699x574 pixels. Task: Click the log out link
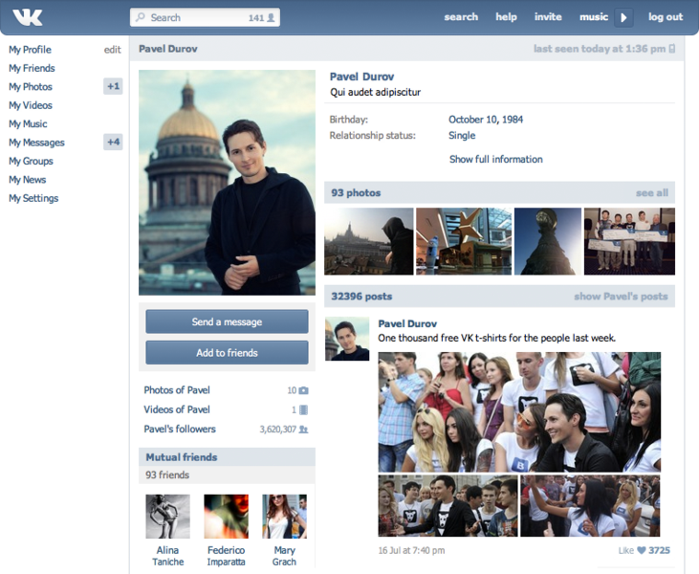[x=665, y=17]
